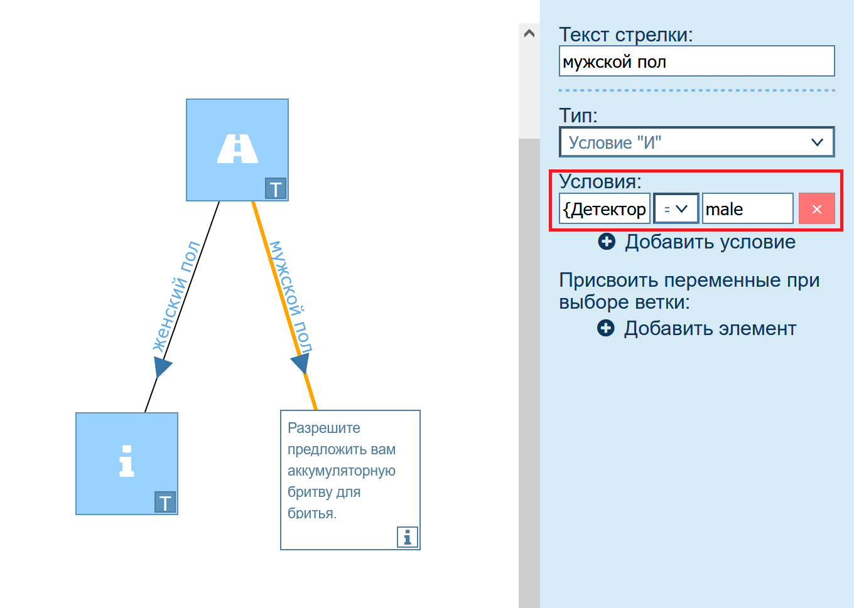The width and height of the screenshot is (854, 608).
Task: Click plus icon beside Добавить условие
Action: click(x=607, y=242)
